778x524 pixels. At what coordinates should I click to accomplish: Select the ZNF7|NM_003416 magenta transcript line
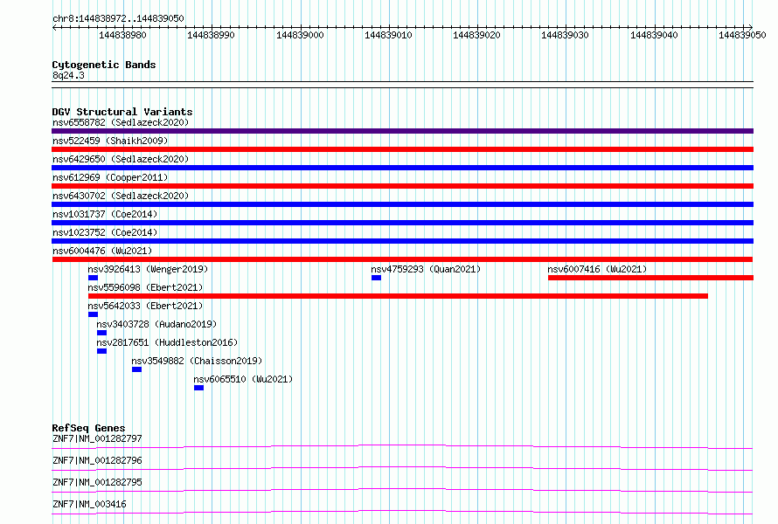(402, 512)
